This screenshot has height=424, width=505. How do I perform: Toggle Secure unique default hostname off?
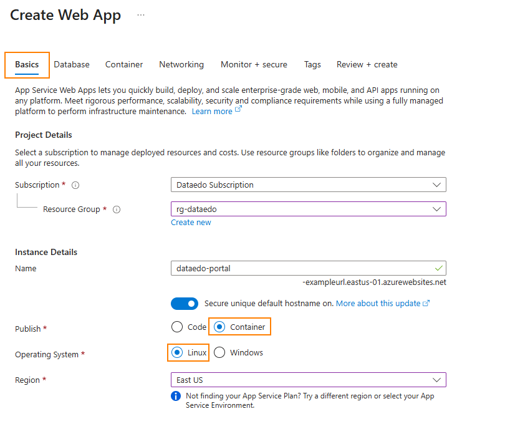(185, 304)
